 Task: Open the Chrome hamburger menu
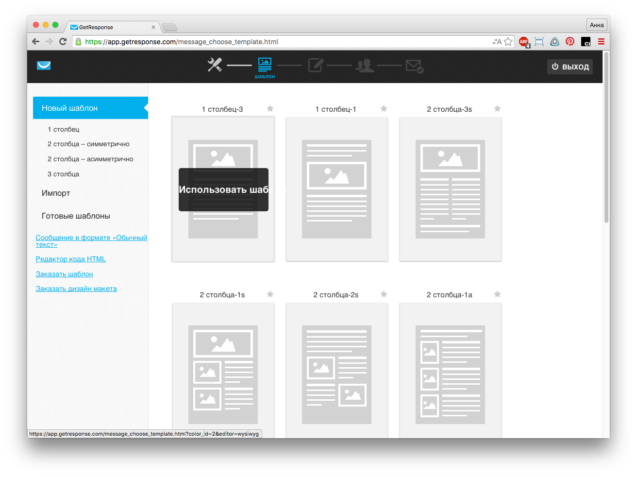[x=601, y=42]
